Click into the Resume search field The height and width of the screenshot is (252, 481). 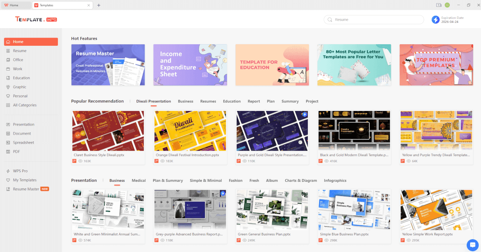[376, 20]
